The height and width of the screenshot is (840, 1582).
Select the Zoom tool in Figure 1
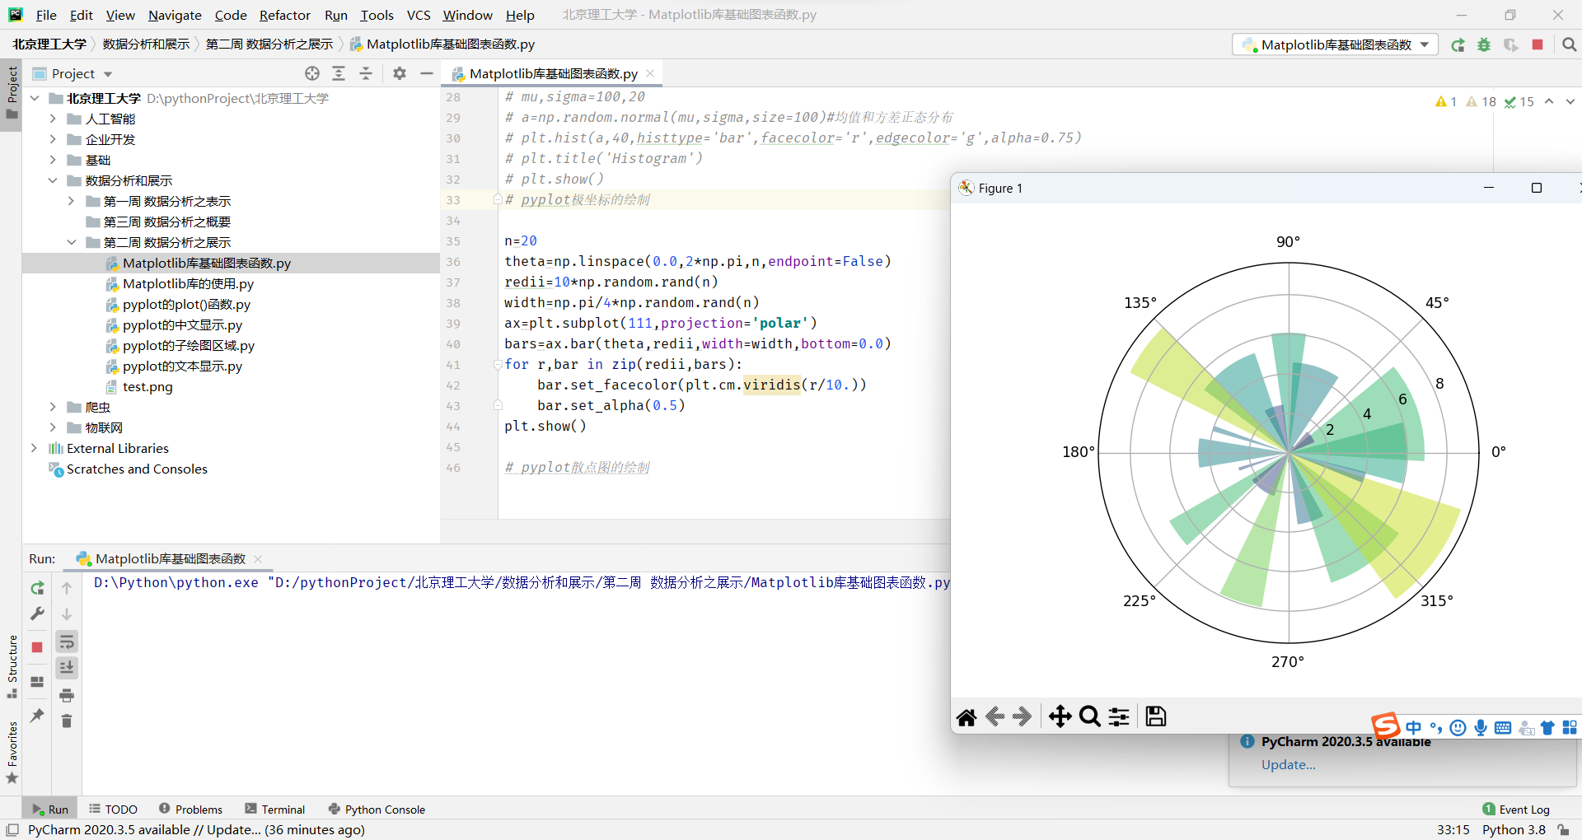[x=1089, y=717]
